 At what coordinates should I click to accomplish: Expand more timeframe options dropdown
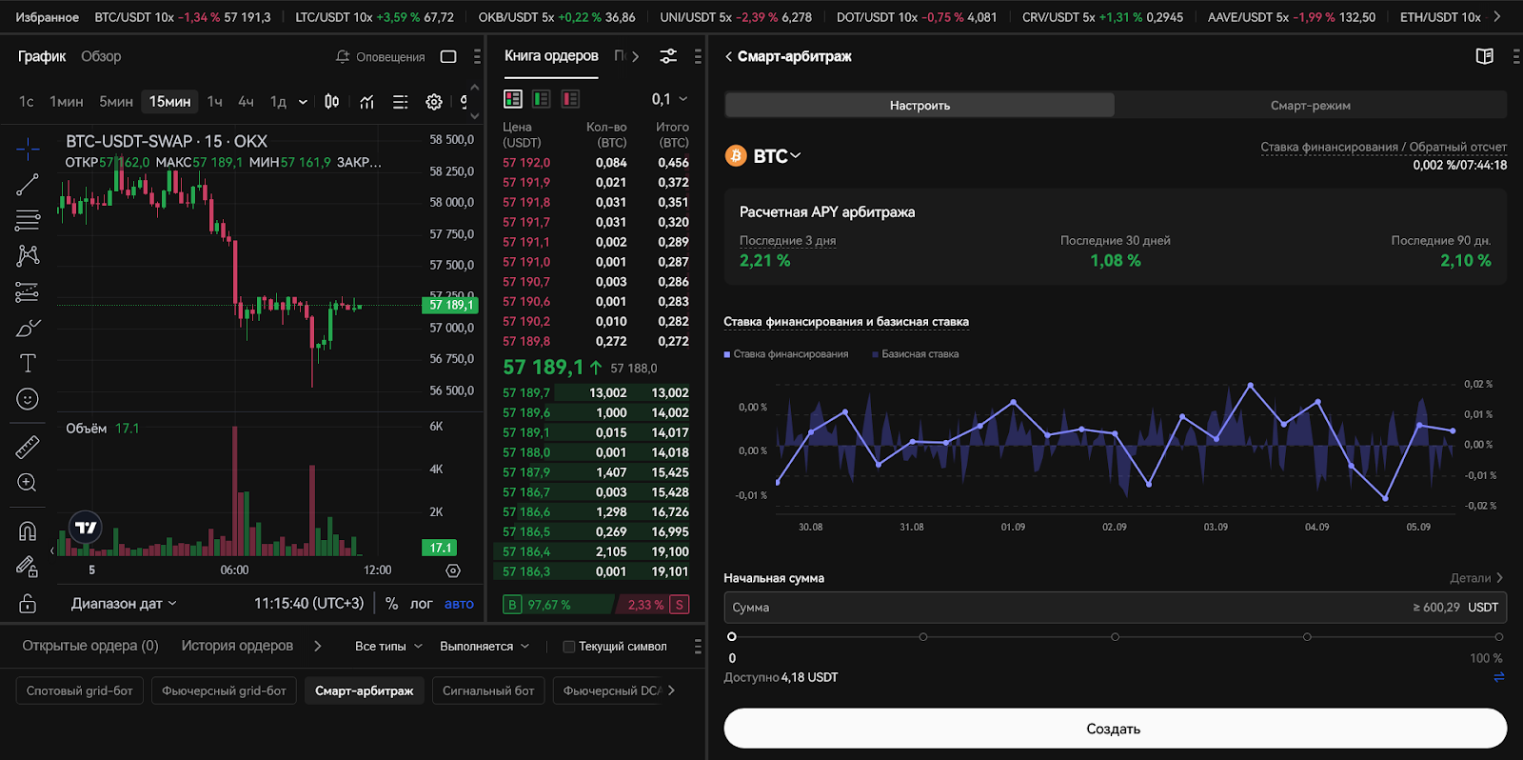pos(303,102)
